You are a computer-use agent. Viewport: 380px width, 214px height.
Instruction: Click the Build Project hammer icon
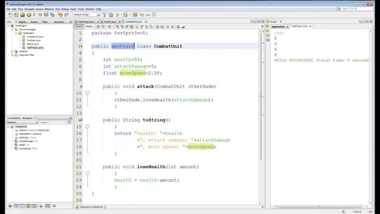click(104, 15)
